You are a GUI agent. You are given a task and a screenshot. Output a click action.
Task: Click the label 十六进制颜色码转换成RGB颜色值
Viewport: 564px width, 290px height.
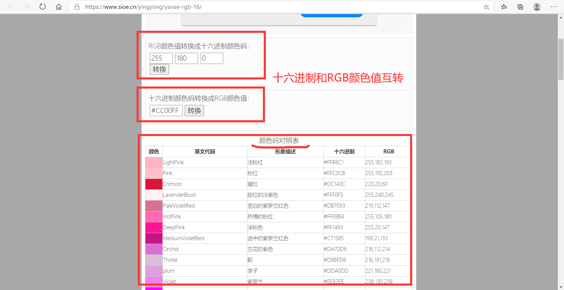point(199,99)
